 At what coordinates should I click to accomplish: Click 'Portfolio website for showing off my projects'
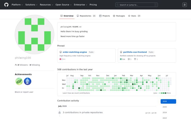[x=138, y=56]
